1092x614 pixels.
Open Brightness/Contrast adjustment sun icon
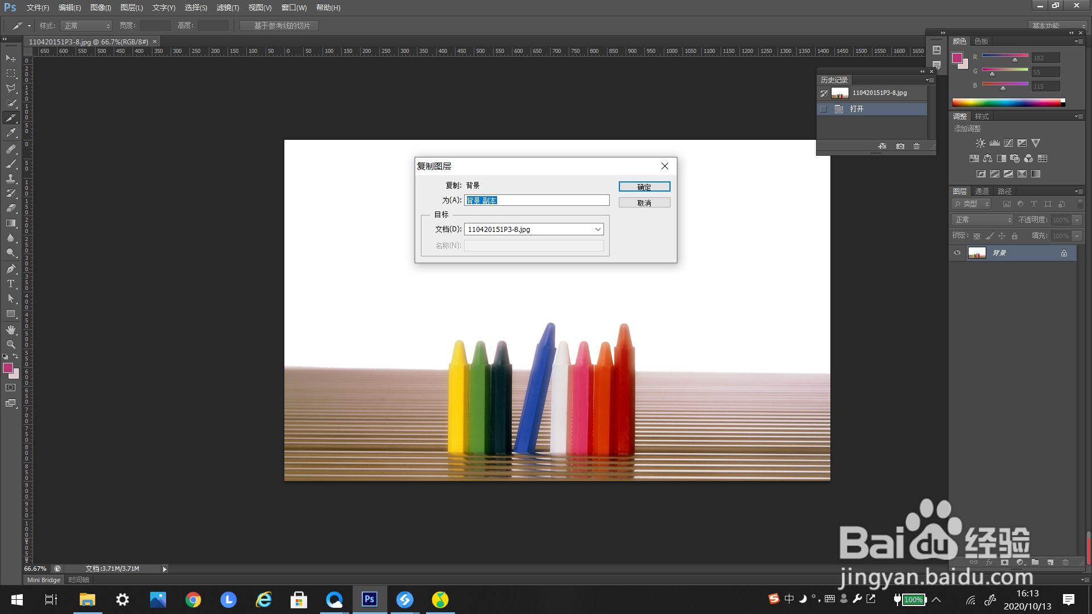(981, 143)
